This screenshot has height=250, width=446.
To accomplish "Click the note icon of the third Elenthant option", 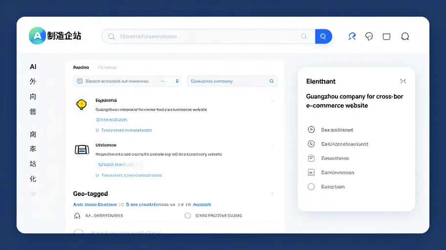I will click(311, 158).
